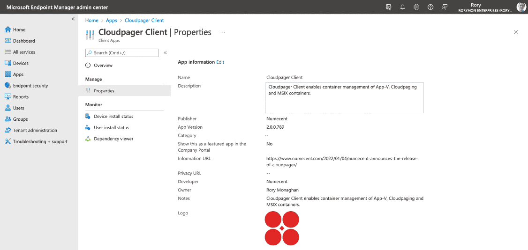This screenshot has width=528, height=250.
Task: Click the Developer value Numecent
Action: click(277, 182)
